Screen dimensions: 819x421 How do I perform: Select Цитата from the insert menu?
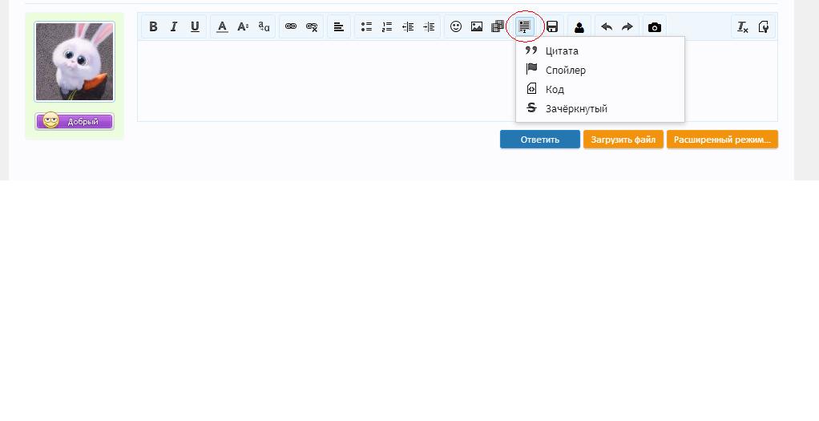[x=561, y=51]
